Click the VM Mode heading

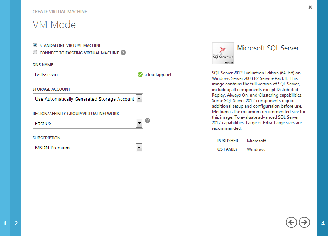click(54, 25)
